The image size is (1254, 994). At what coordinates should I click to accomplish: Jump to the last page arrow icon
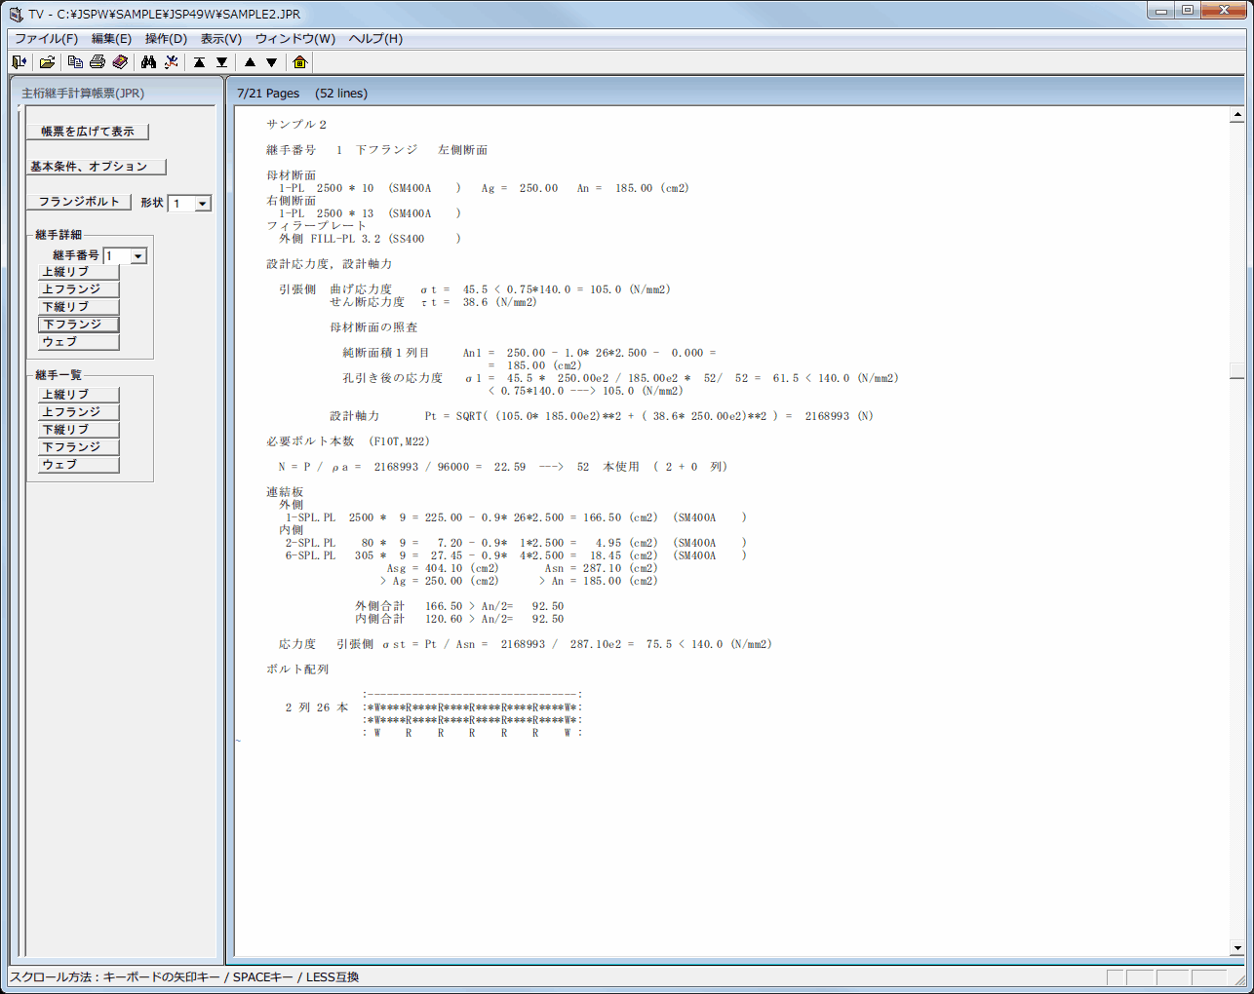(x=221, y=62)
